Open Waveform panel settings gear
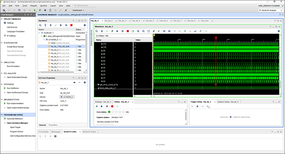Screen dimensions: 285x154 (x=279, y=31)
